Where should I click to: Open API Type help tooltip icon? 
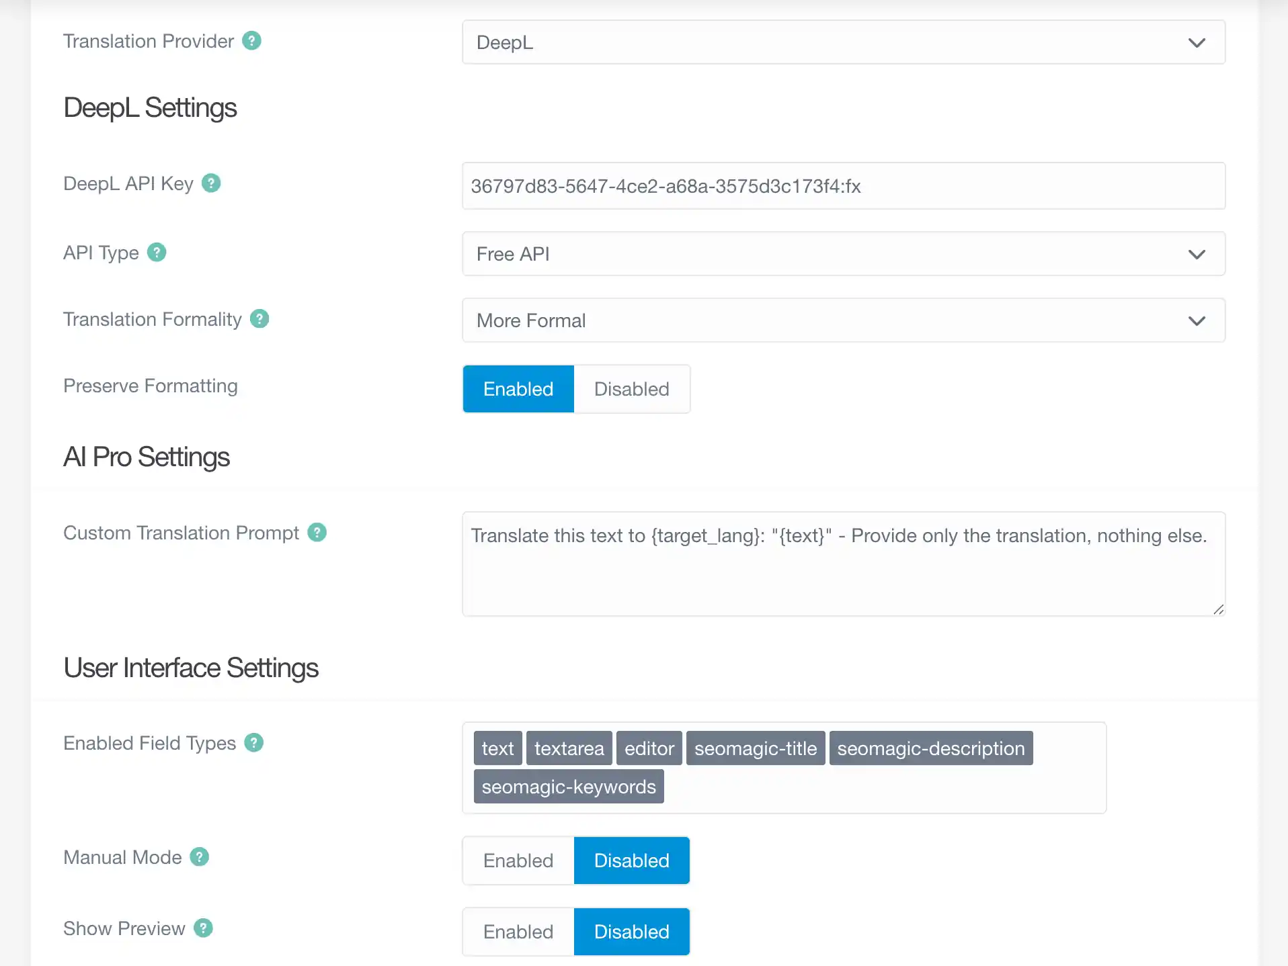pyautogui.click(x=157, y=253)
